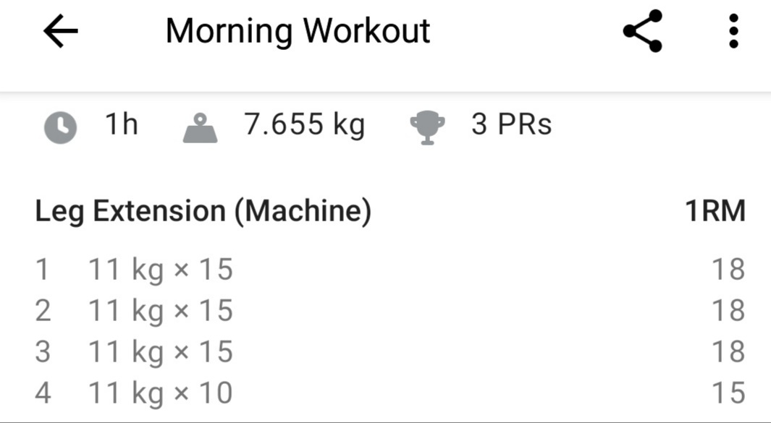Open the 3 PRs summary

tap(511, 126)
